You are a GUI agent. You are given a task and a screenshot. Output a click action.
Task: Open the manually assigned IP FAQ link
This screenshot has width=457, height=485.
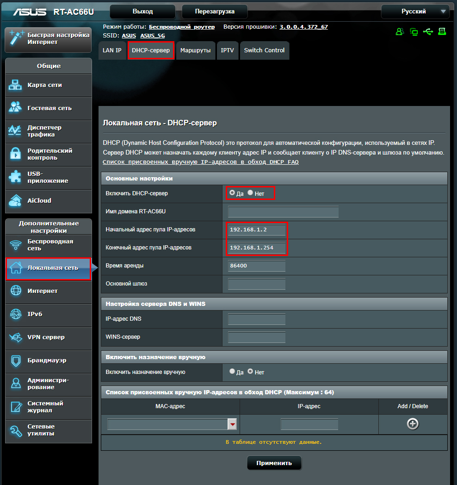point(200,162)
